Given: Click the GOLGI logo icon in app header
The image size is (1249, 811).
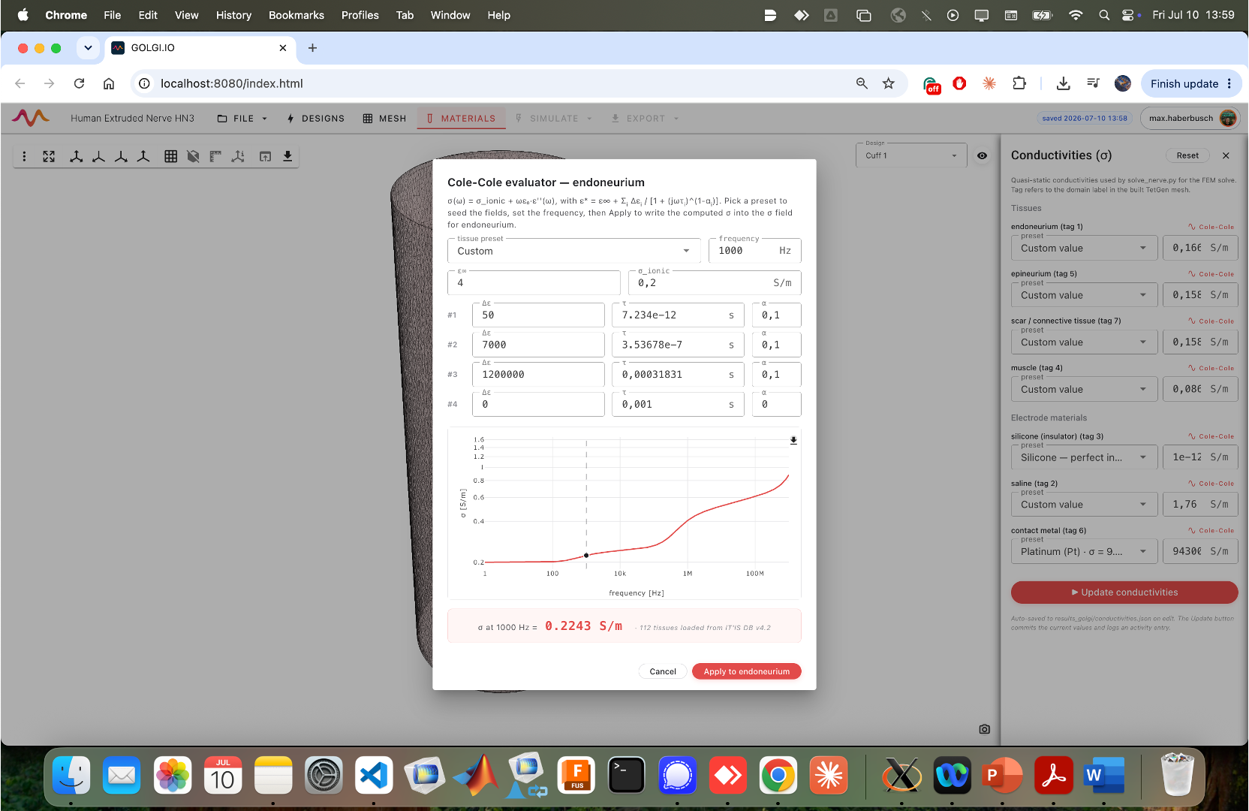Looking at the screenshot, I should [x=31, y=118].
